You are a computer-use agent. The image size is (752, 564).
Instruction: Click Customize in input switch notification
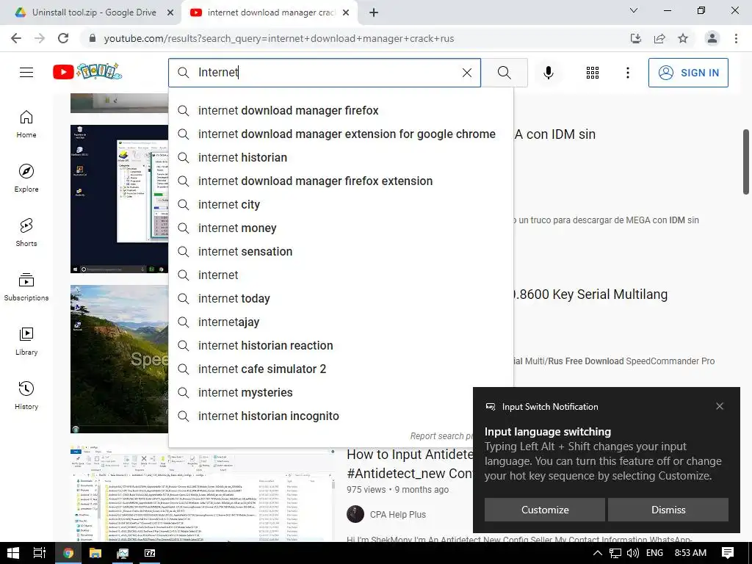pyautogui.click(x=545, y=510)
